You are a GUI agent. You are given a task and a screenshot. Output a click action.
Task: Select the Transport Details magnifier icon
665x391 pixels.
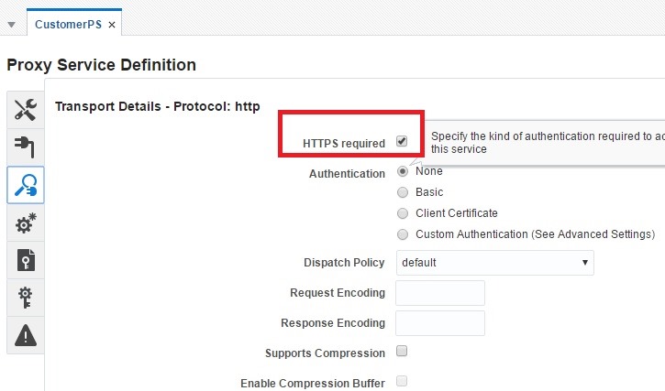point(26,185)
